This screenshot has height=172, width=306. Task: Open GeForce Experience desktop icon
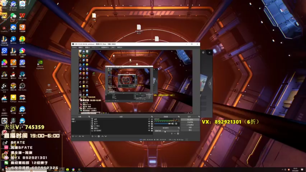tap(40, 64)
